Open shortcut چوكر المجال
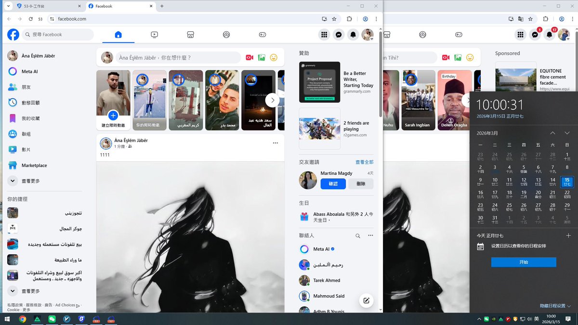The width and height of the screenshot is (578, 325). point(44,228)
